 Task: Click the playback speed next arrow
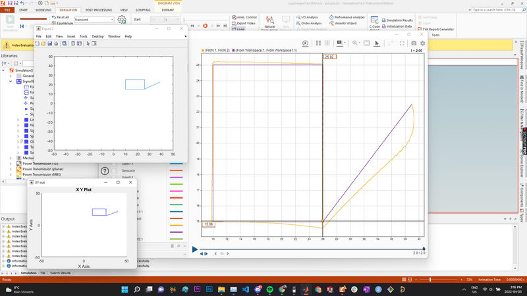click(x=228, y=254)
